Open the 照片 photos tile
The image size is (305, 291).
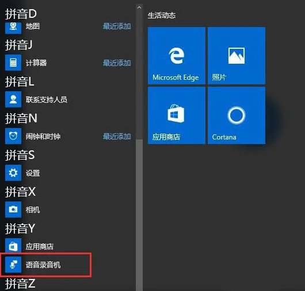click(237, 56)
